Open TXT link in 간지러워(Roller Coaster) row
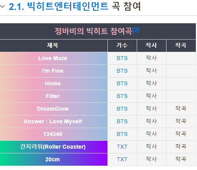Screen dimensions: 197x170 (x=122, y=147)
